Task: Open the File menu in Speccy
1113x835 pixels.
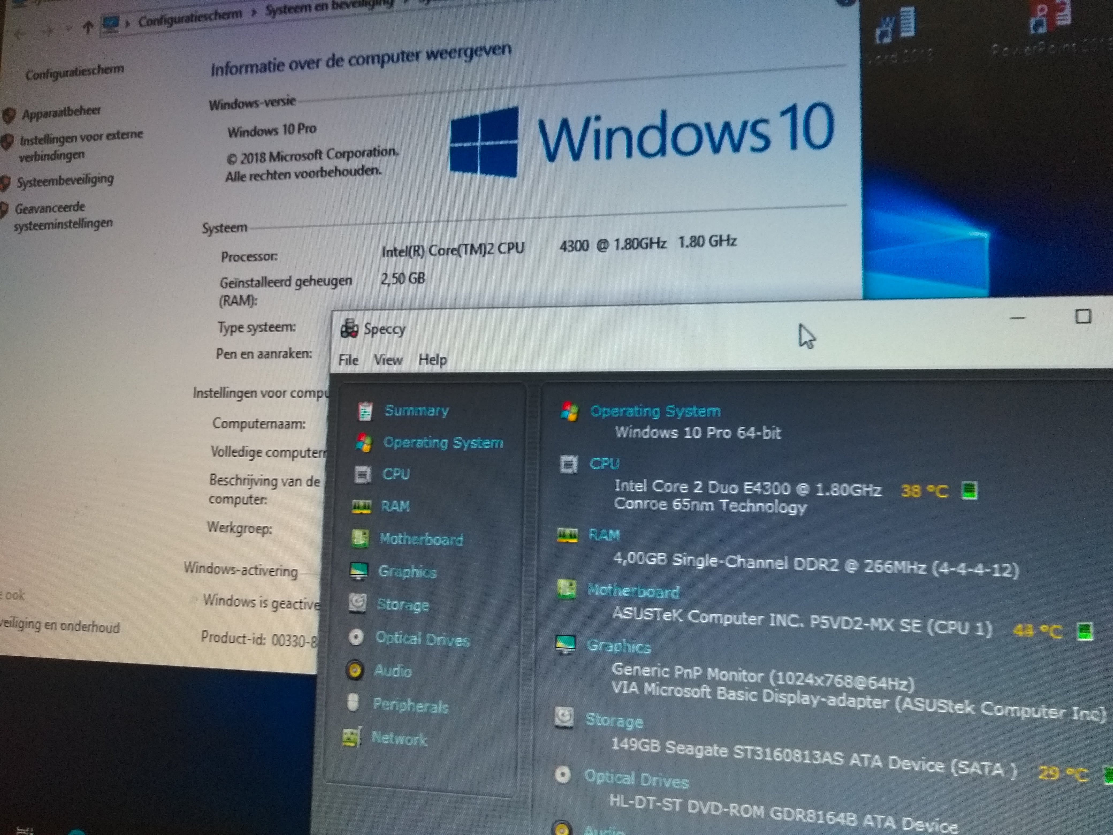Action: click(x=348, y=360)
